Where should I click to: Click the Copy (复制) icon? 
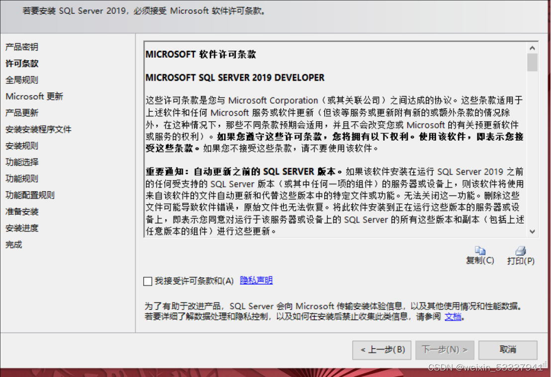point(480,250)
